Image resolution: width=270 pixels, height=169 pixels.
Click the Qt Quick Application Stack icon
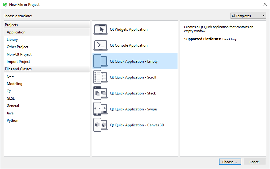[x=100, y=93]
